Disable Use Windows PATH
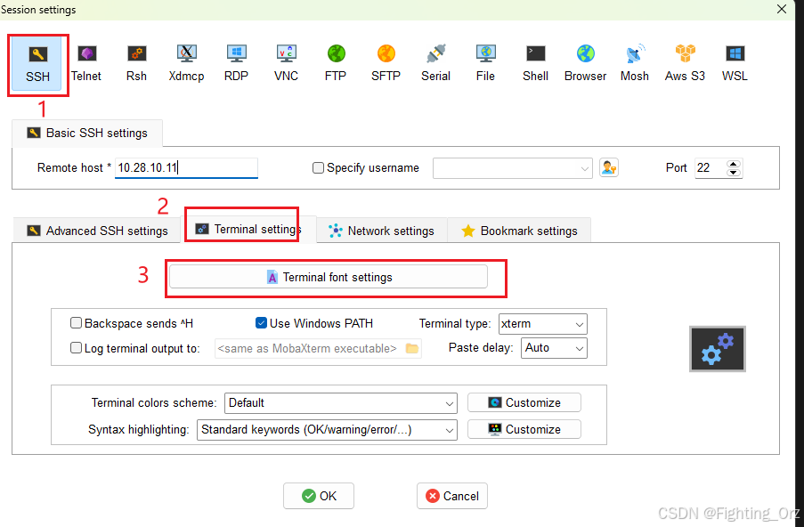The width and height of the screenshot is (804, 527). click(261, 323)
